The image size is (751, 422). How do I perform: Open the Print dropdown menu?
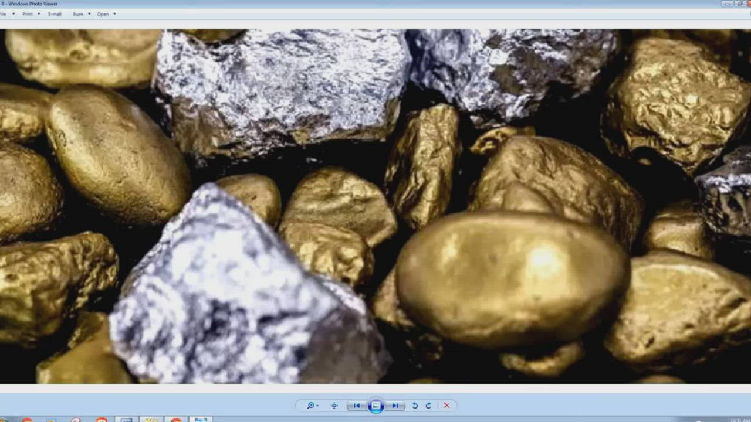click(x=31, y=14)
